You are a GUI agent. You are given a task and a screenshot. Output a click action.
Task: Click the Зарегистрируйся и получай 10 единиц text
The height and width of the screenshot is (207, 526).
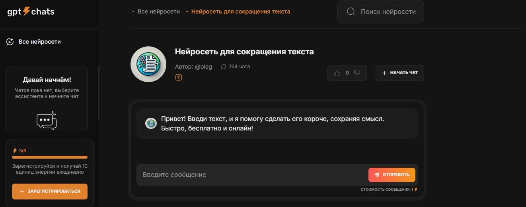pos(50,169)
